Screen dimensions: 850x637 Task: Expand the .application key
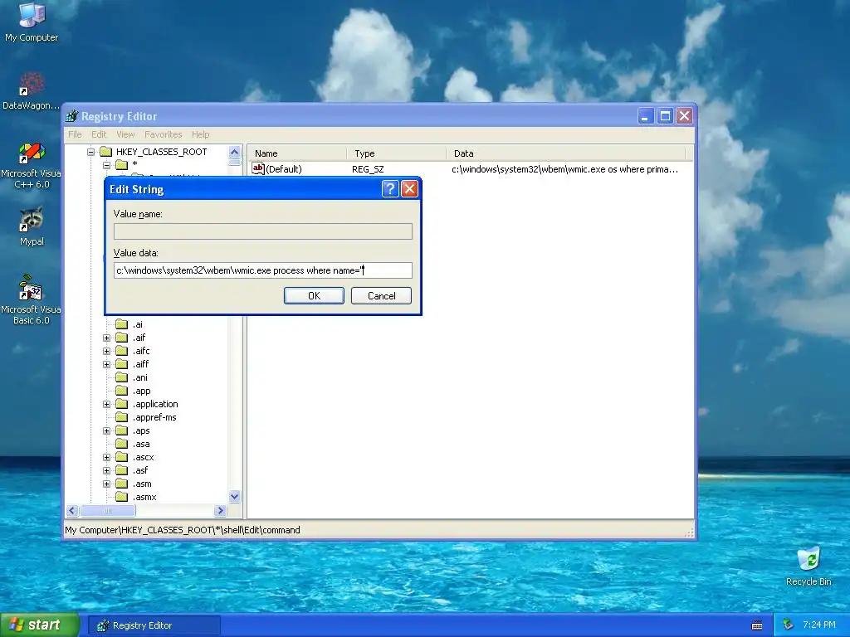pos(107,404)
